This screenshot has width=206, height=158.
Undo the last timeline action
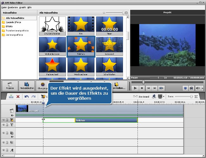click(x=27, y=97)
